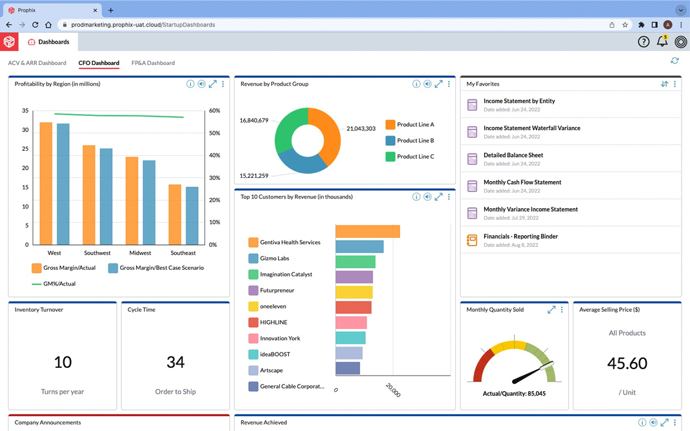
Task: Switch to ACV & ARR Dashboard tab
Action: point(37,63)
